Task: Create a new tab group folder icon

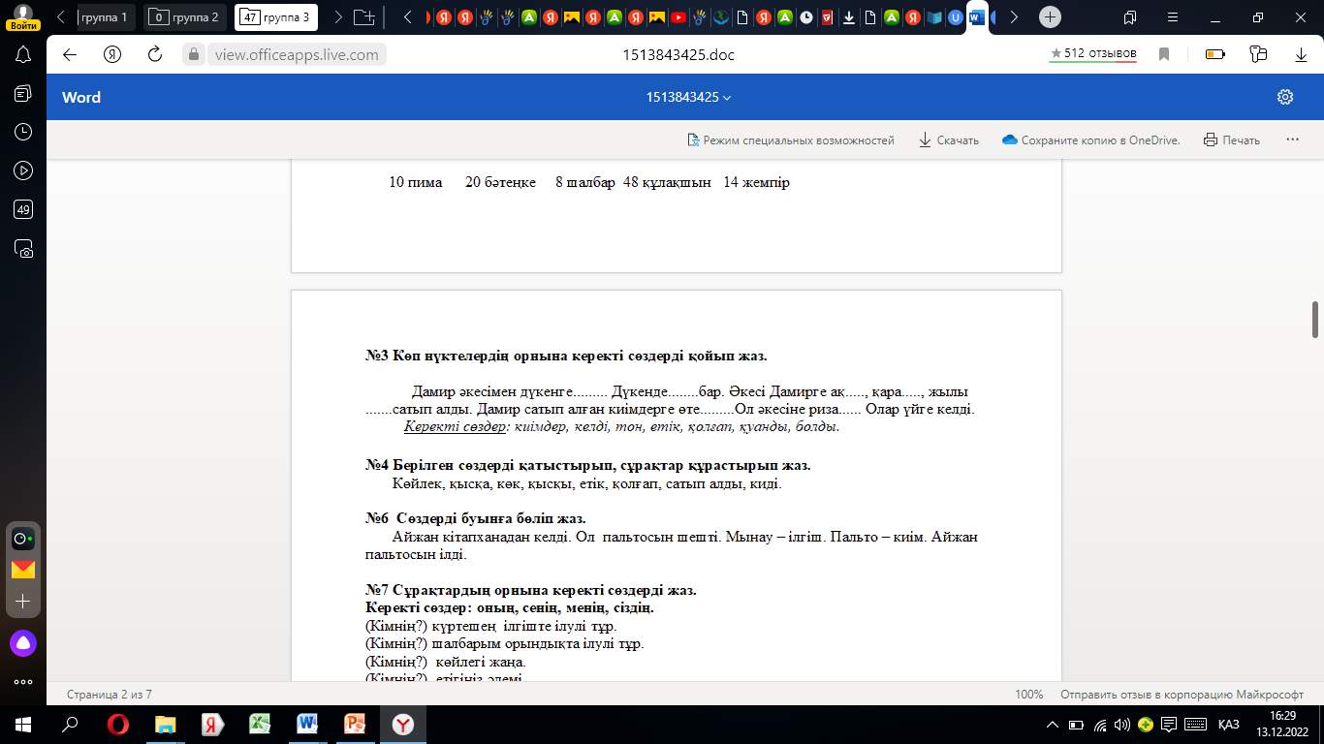Action: click(364, 16)
